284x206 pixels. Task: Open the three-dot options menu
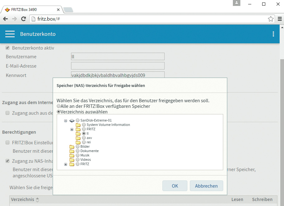[x=273, y=34]
